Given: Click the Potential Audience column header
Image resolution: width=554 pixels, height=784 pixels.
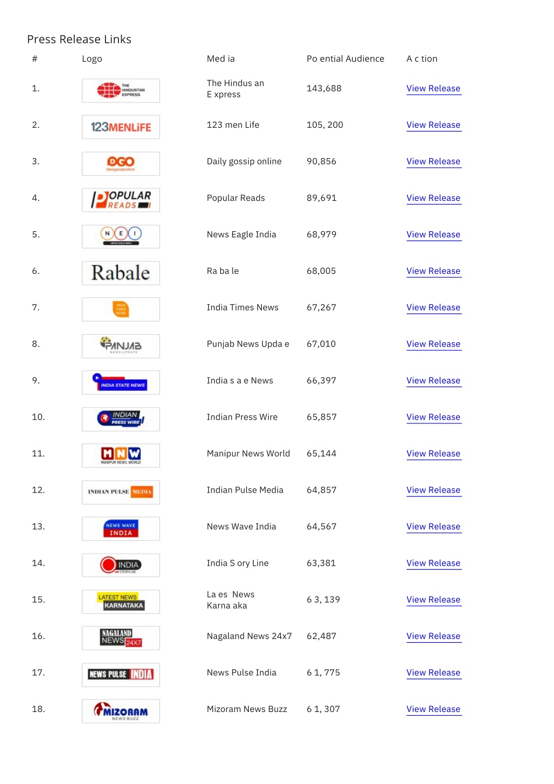Looking at the screenshot, I should click(345, 58).
